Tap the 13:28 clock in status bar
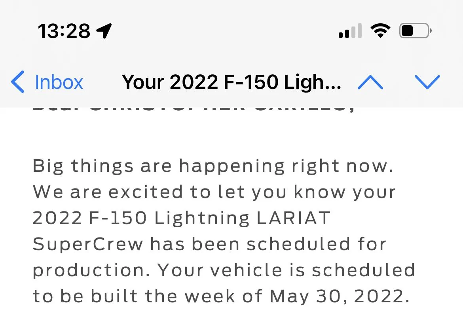Viewport: 463px width, 328px height. 64,31
